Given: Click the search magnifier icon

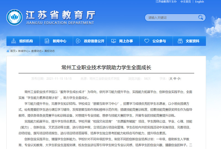Looking at the screenshot, I should coord(201,17).
